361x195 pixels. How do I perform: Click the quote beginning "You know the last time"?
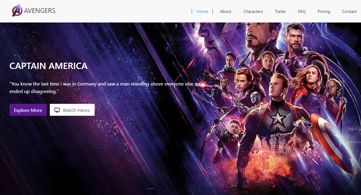(x=105, y=88)
